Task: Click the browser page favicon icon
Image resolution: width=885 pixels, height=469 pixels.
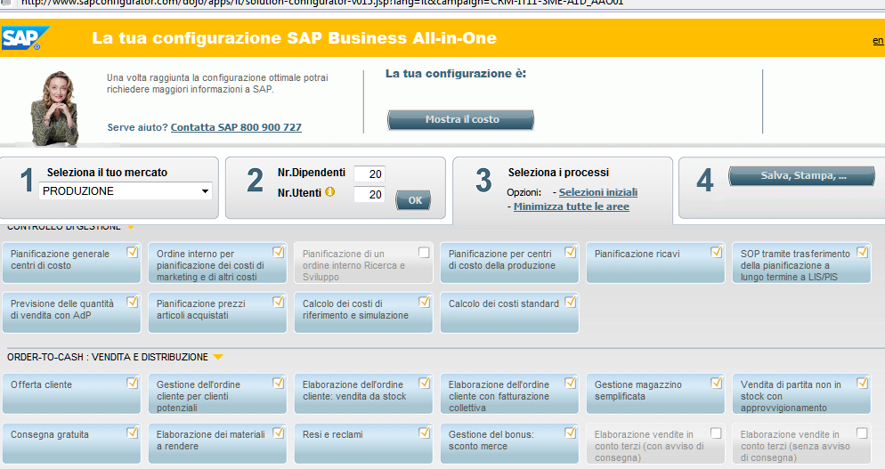Action: [x=5, y=3]
